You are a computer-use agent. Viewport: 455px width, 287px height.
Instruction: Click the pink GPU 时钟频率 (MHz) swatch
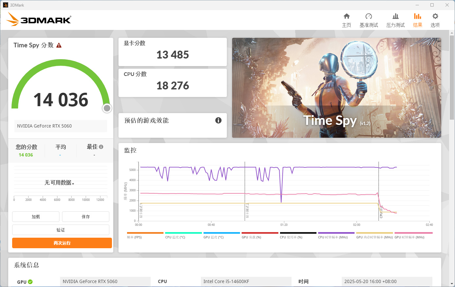[414, 233]
